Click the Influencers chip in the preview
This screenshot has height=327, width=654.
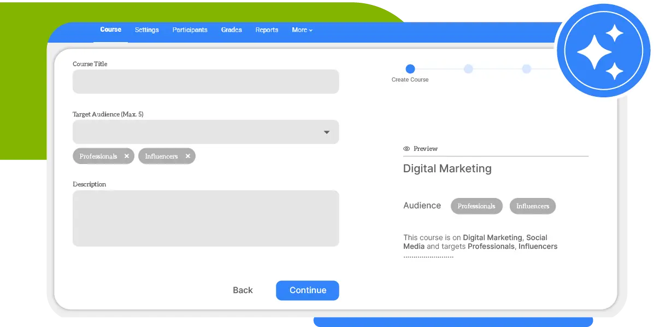pyautogui.click(x=533, y=206)
